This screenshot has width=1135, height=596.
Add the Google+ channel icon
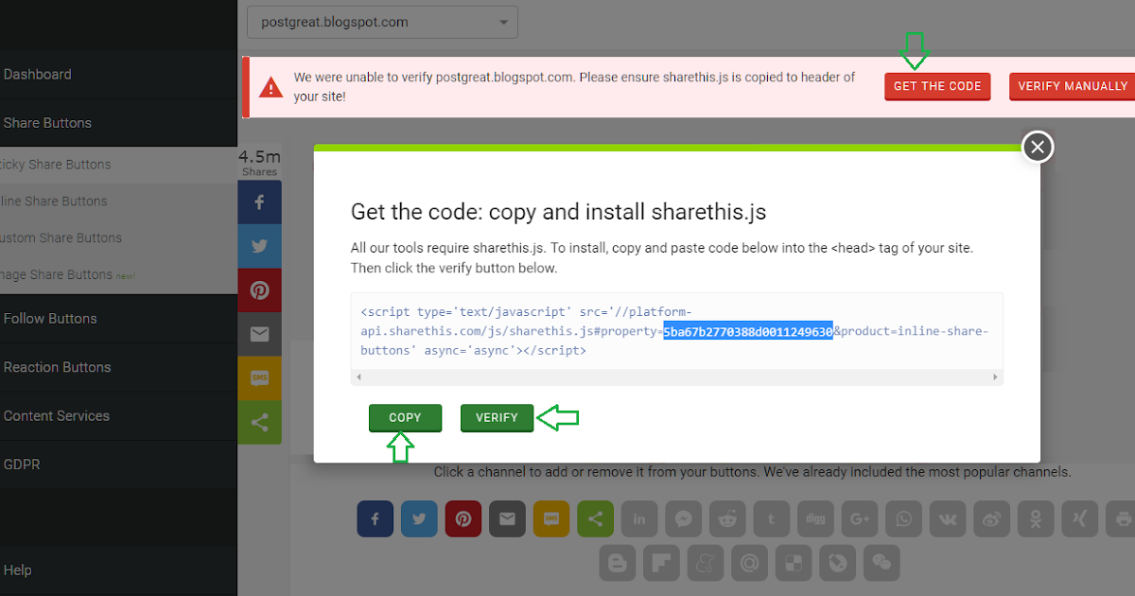pos(859,519)
